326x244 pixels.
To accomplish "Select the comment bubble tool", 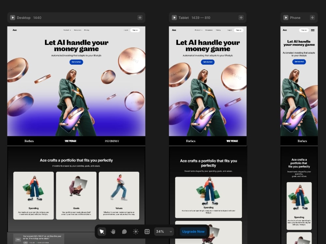I will (x=124, y=232).
